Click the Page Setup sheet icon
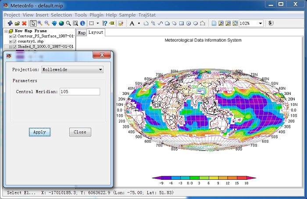The width and height of the screenshot is (307, 199). (x=214, y=23)
